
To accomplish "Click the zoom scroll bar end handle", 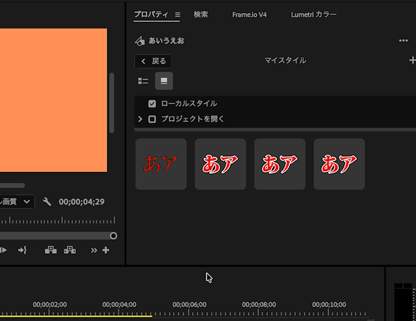I will 114,235.
